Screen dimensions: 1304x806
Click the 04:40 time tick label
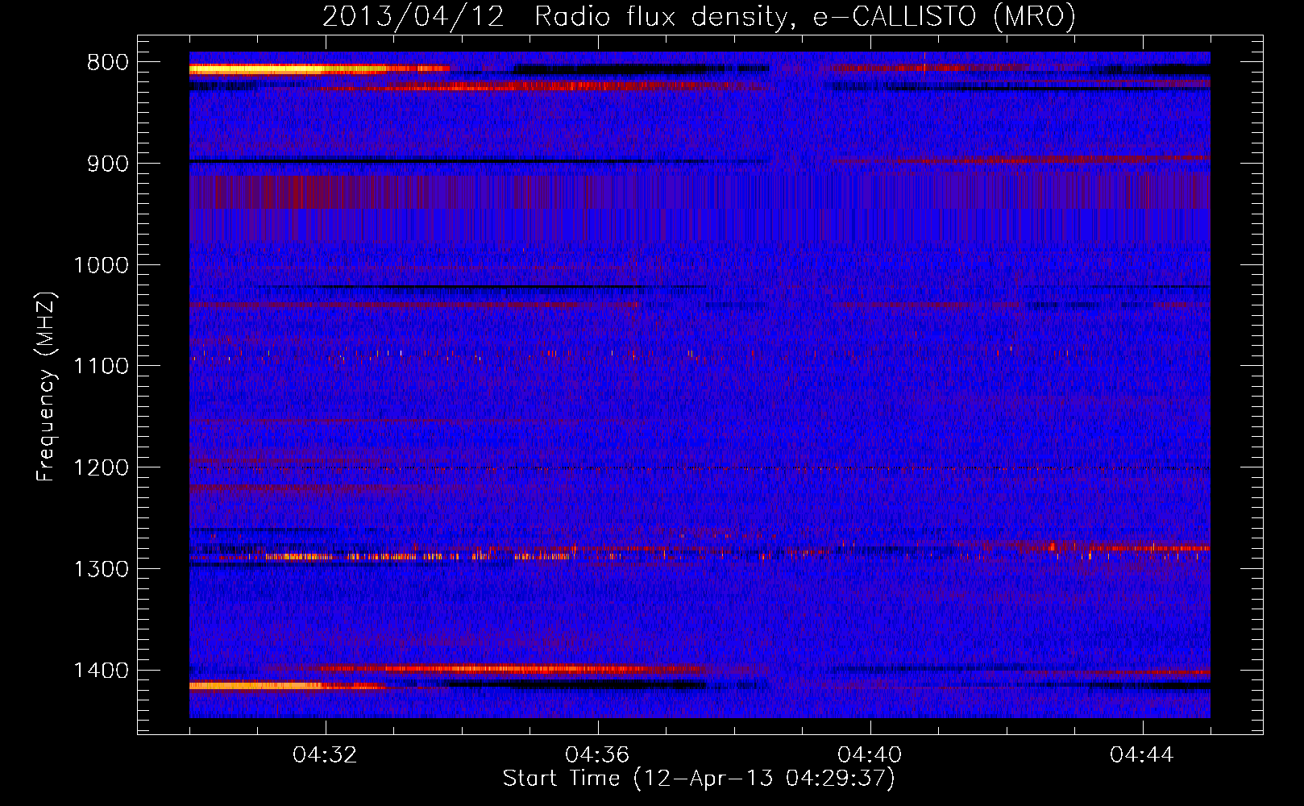click(x=870, y=755)
